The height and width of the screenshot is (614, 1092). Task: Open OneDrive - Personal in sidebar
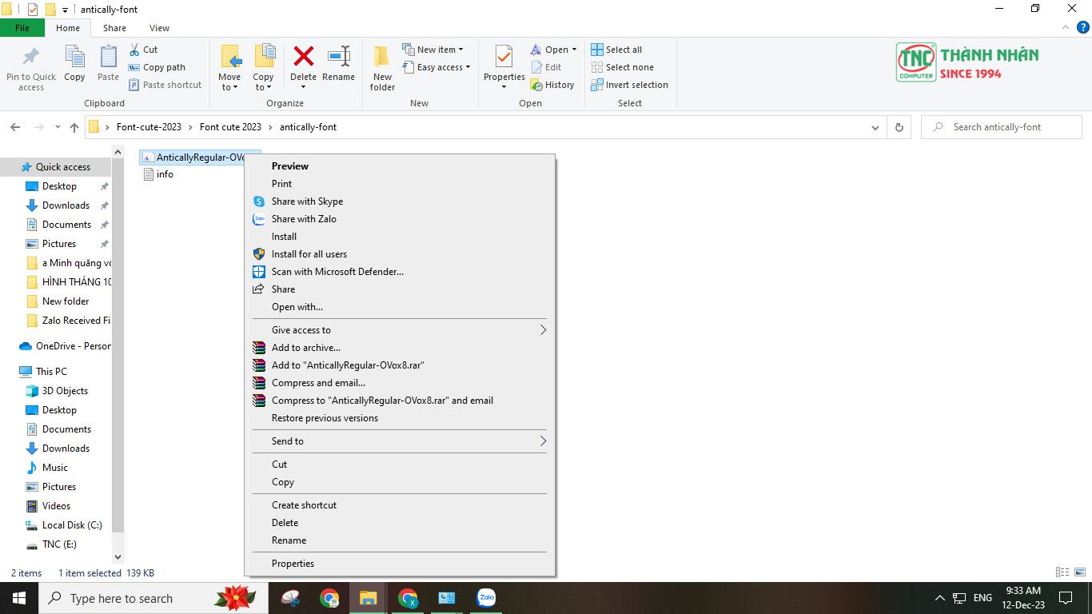pyautogui.click(x=65, y=346)
